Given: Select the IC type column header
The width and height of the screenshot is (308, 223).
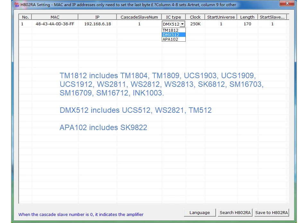Looking at the screenshot, I should pyautogui.click(x=174, y=17).
